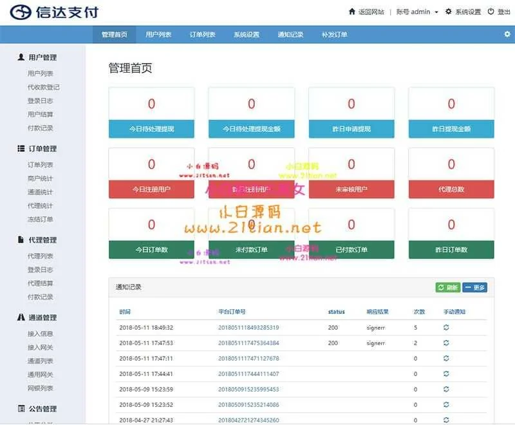Open the 补发订单 navbar tab
This screenshot has width=515, height=425.
click(x=334, y=35)
